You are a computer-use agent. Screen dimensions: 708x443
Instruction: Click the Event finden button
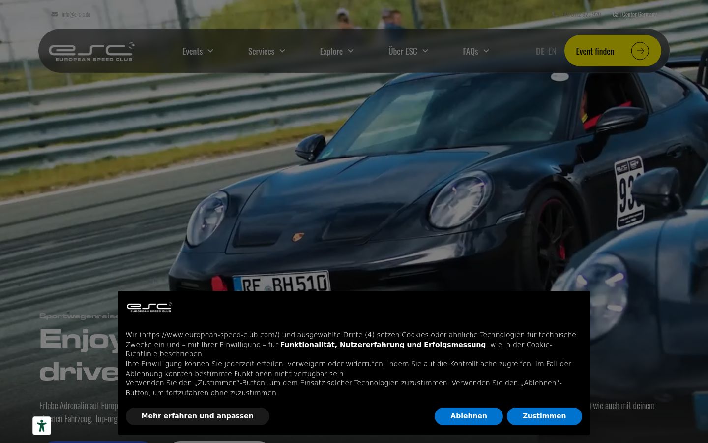pyautogui.click(x=613, y=51)
